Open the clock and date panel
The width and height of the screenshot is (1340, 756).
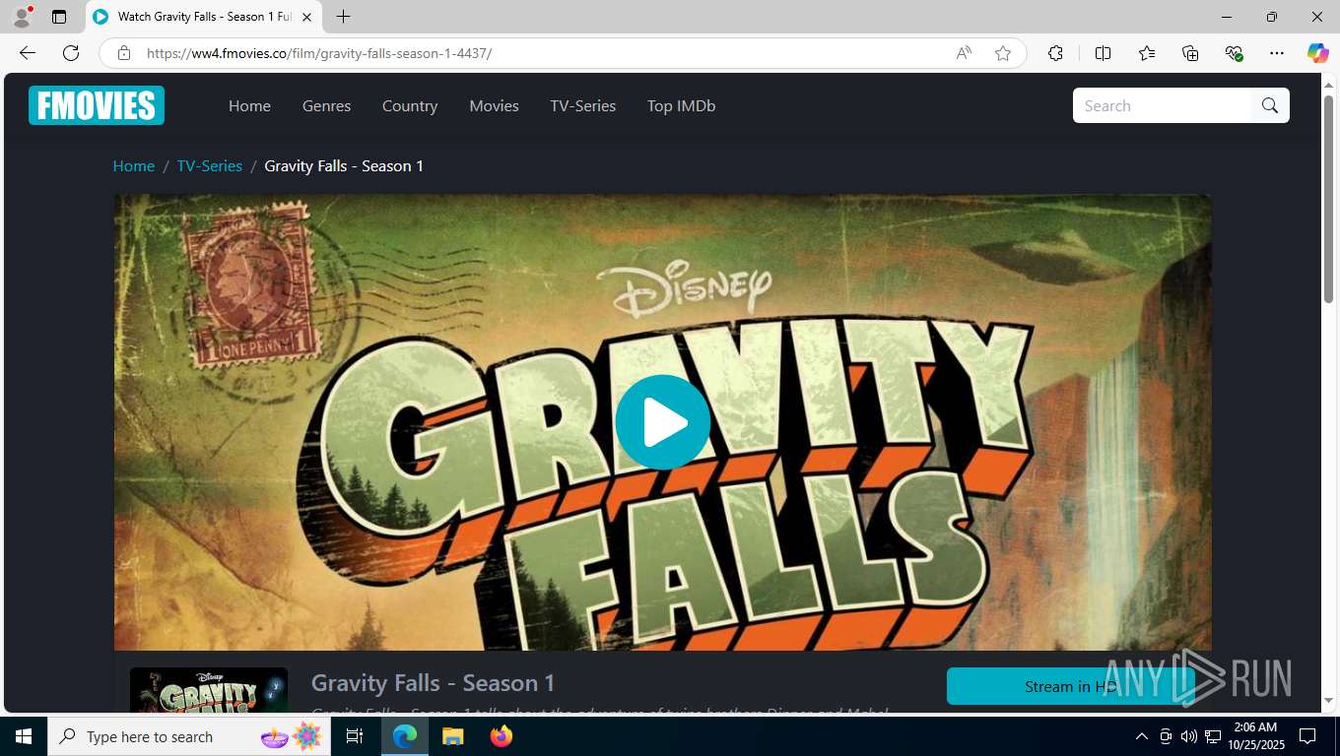coord(1255,736)
